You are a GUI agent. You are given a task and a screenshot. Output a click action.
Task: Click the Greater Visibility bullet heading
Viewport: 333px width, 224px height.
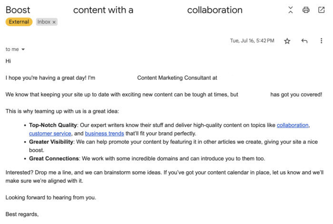pos(51,142)
